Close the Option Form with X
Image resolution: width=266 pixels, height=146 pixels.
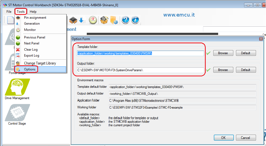click(x=261, y=39)
